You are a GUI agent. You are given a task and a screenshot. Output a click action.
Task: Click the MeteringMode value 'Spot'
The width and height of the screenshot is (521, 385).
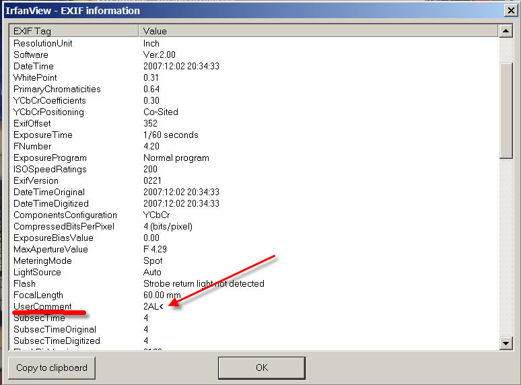coord(153,260)
